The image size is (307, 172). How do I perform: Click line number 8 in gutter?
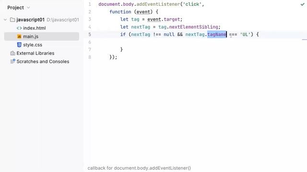(90, 57)
